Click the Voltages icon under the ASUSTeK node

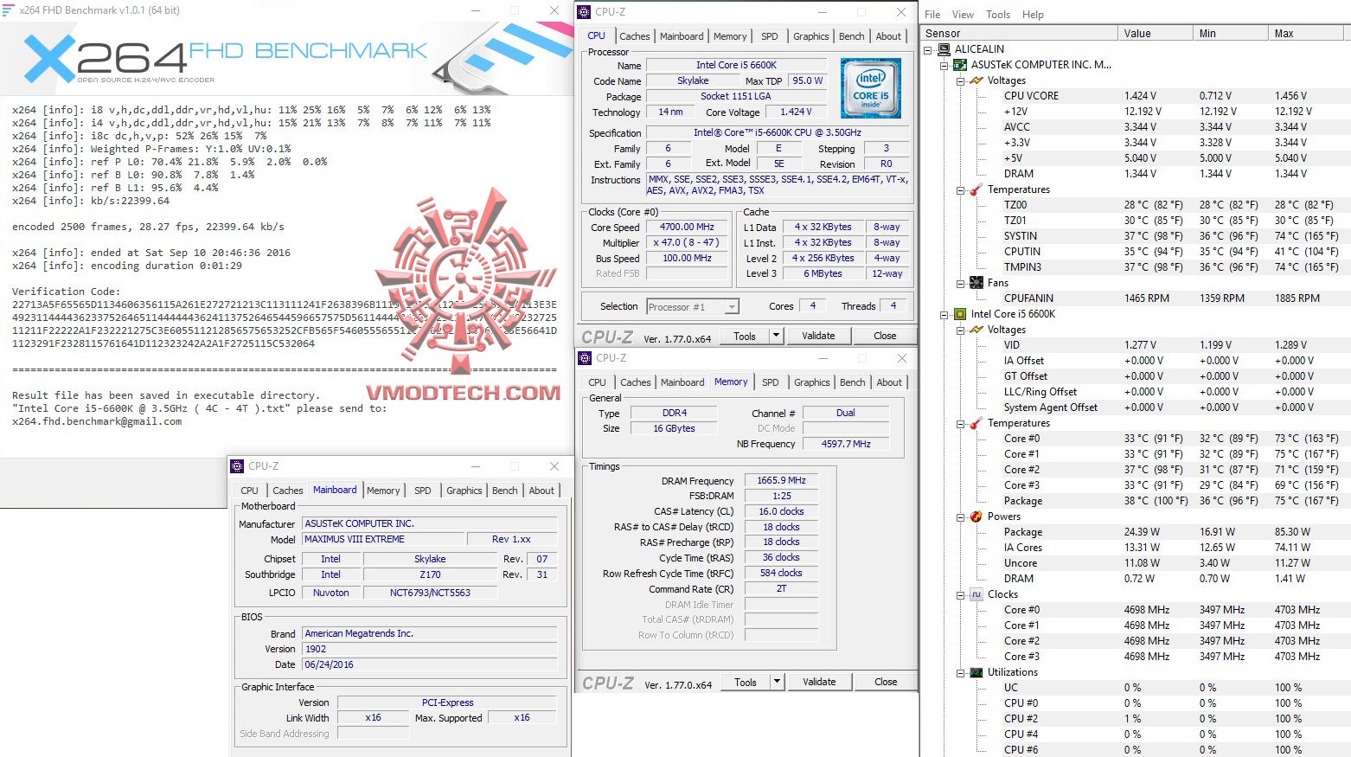[x=976, y=80]
